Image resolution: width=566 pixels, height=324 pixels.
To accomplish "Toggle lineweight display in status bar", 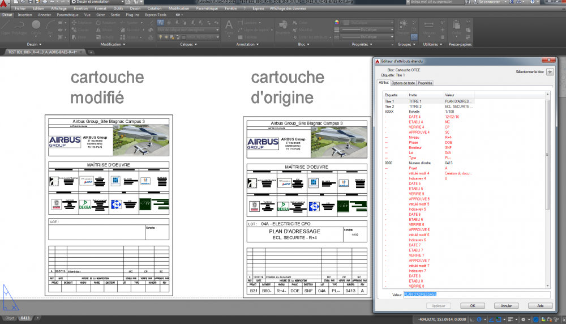I will click(x=511, y=319).
